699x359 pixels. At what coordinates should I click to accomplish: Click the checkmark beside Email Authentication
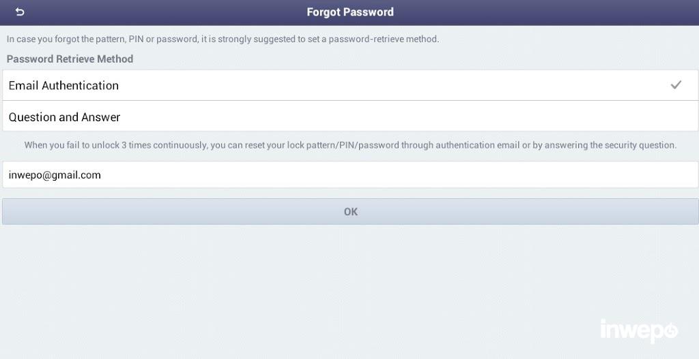coord(676,85)
